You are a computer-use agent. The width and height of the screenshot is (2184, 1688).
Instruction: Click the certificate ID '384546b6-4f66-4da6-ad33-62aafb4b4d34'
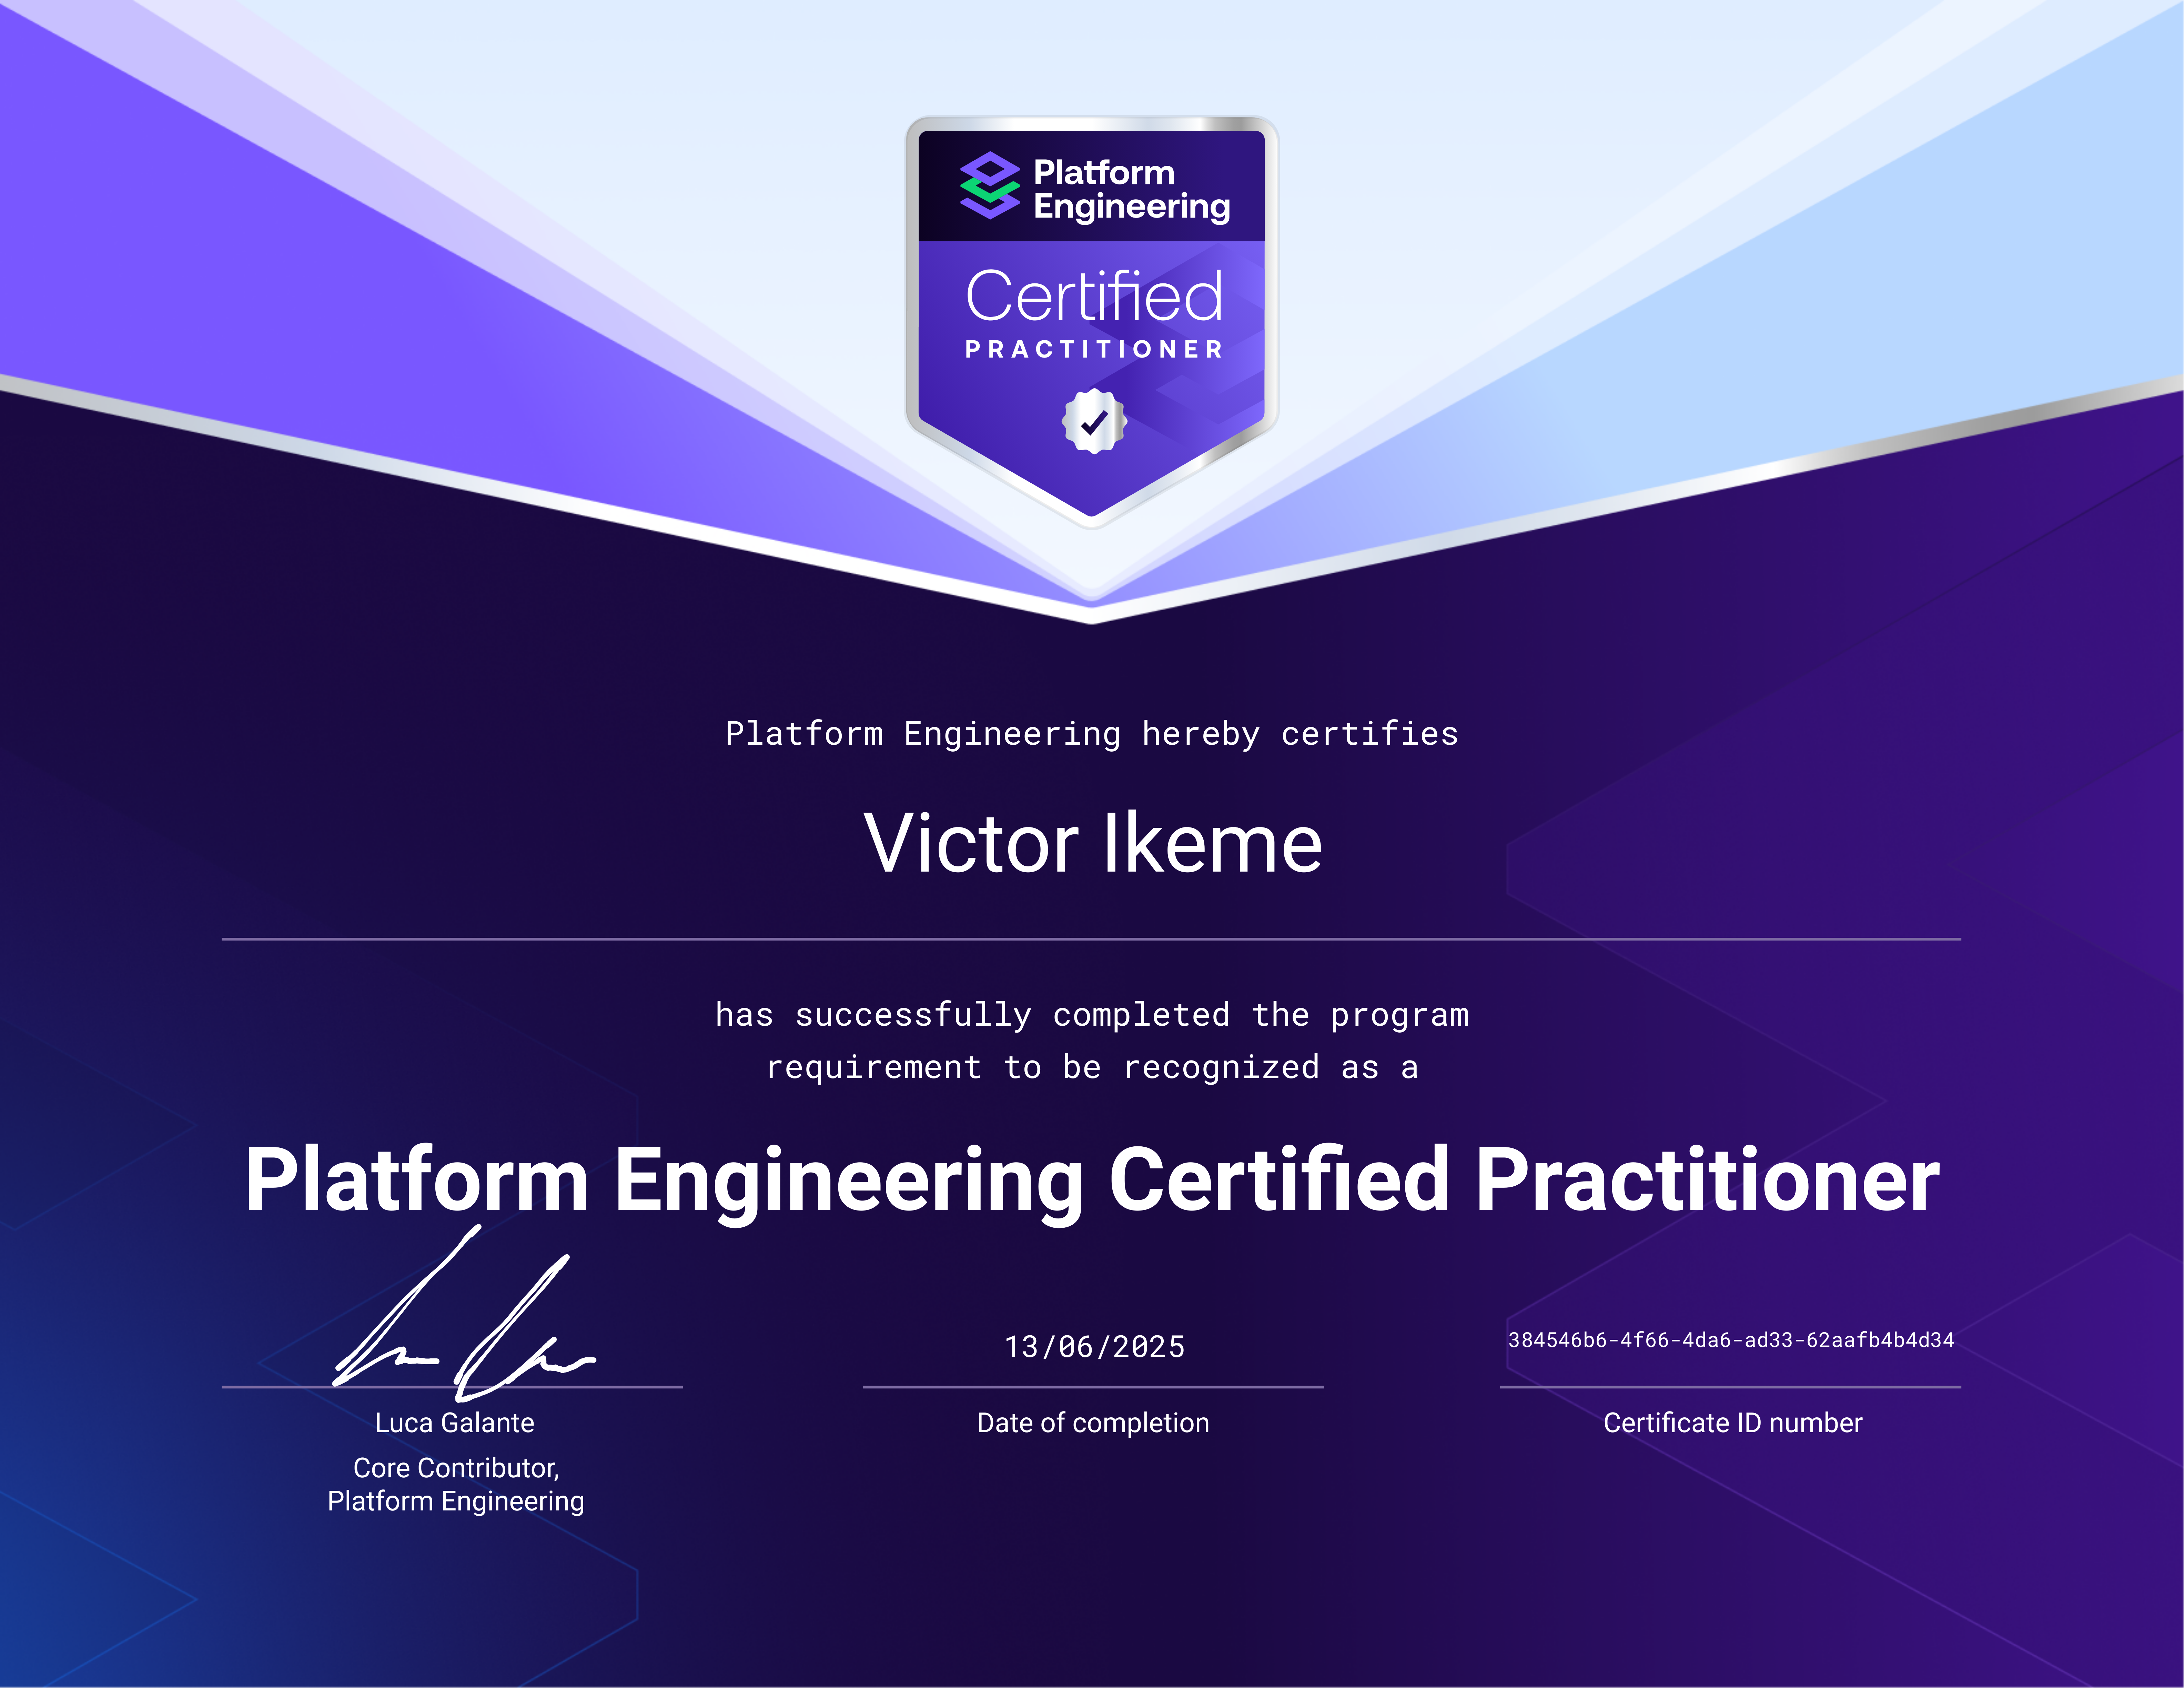(1731, 1340)
